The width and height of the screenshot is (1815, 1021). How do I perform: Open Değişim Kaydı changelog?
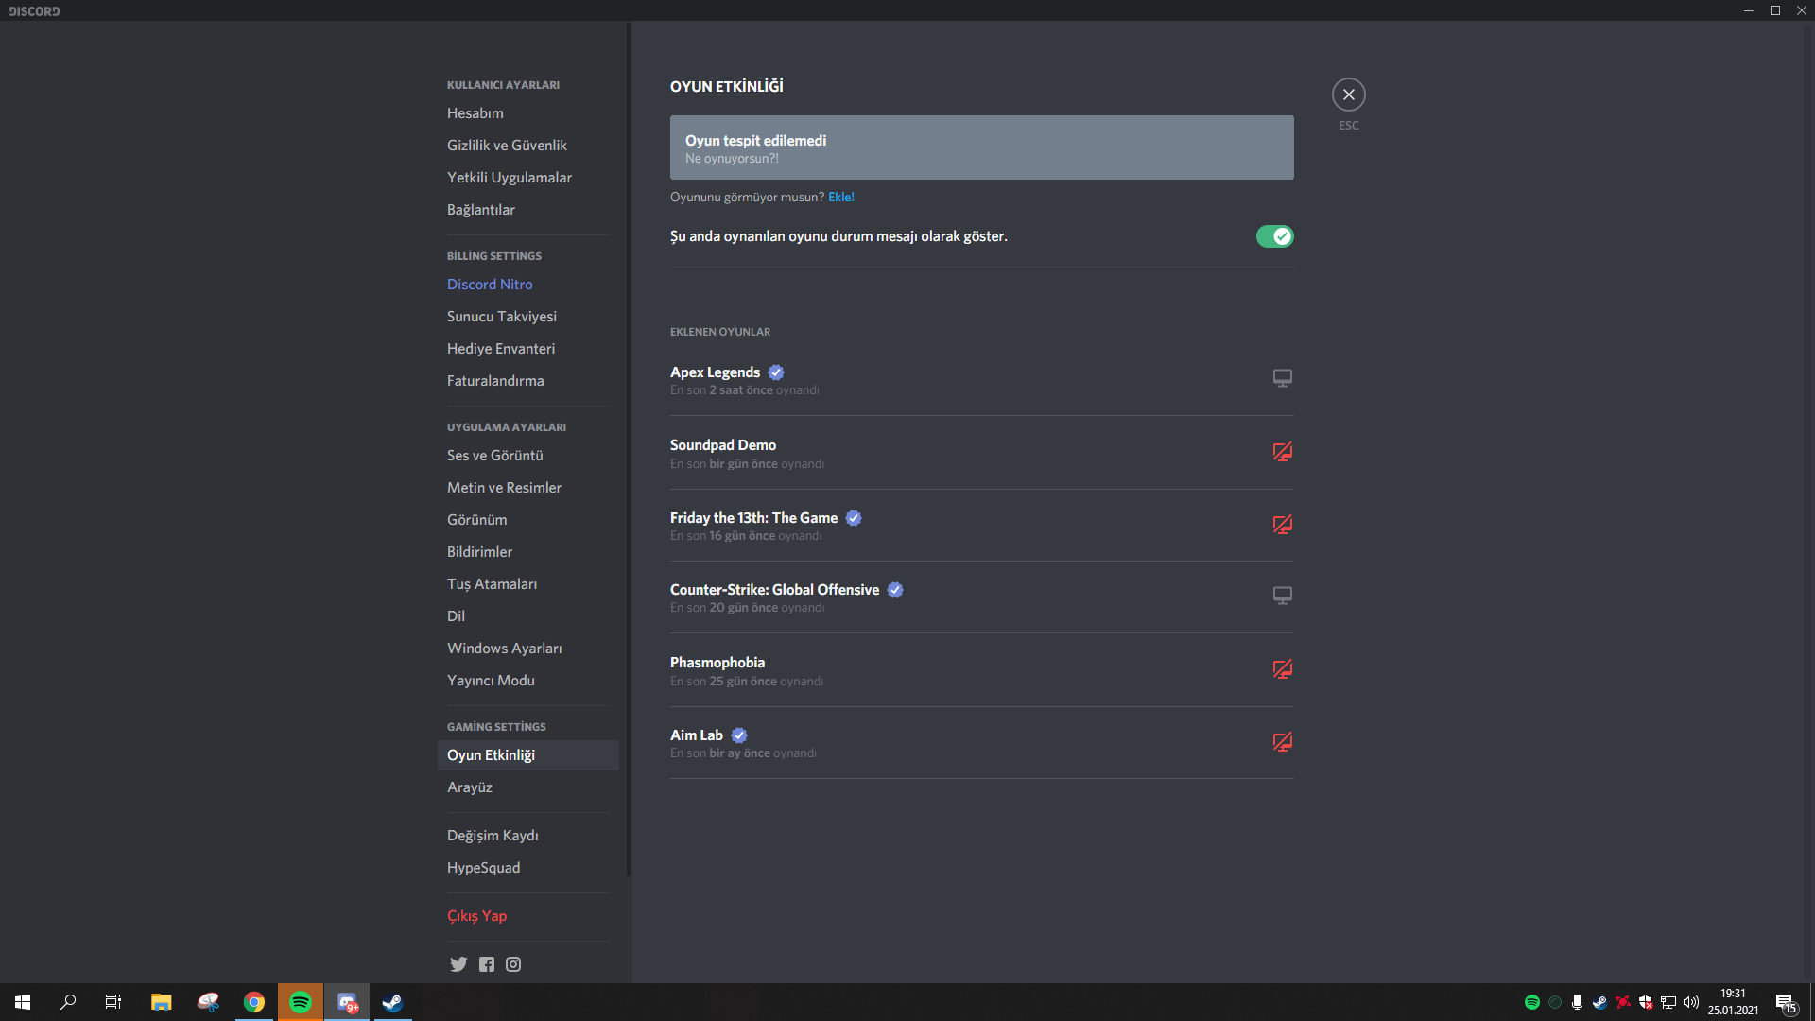tap(528, 836)
